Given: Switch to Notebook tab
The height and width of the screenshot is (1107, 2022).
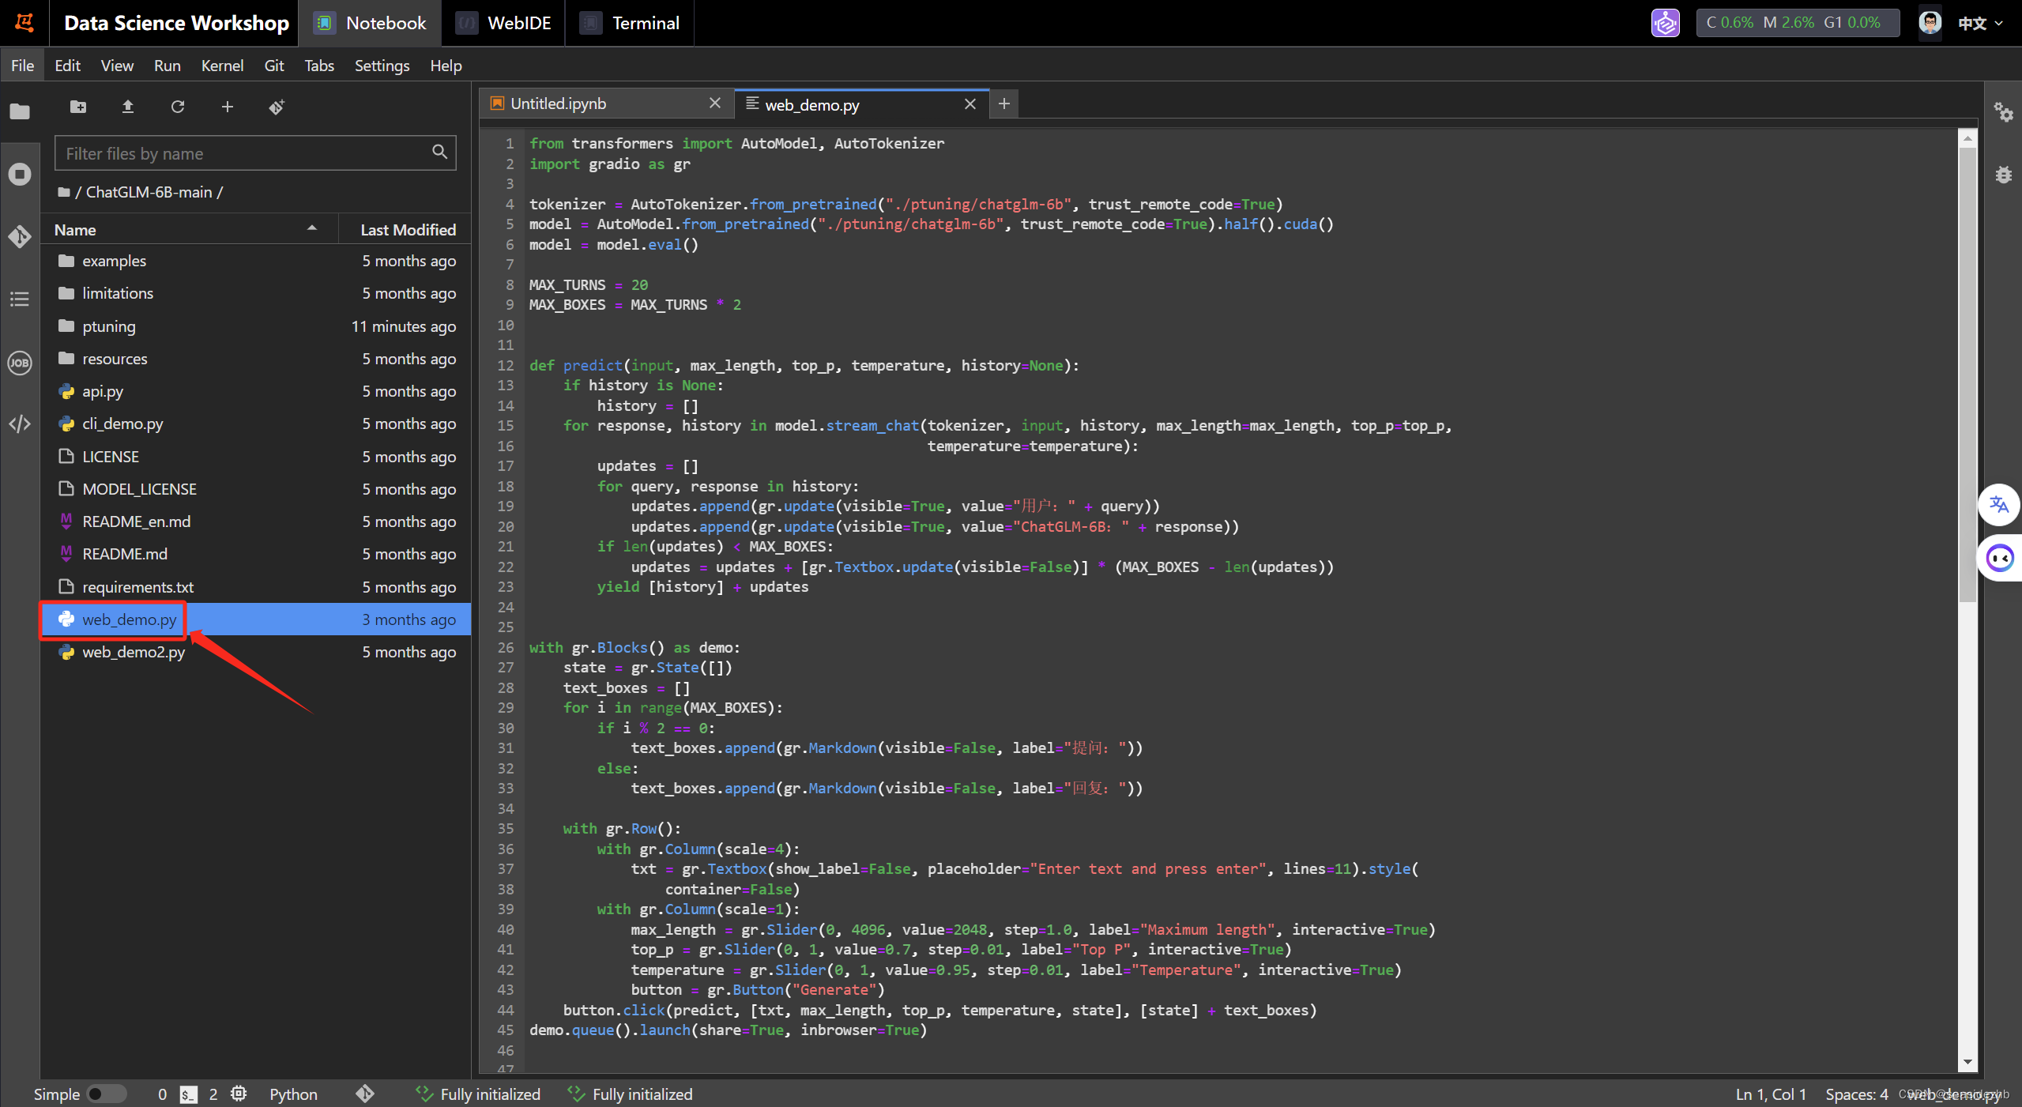Looking at the screenshot, I should (x=375, y=23).
